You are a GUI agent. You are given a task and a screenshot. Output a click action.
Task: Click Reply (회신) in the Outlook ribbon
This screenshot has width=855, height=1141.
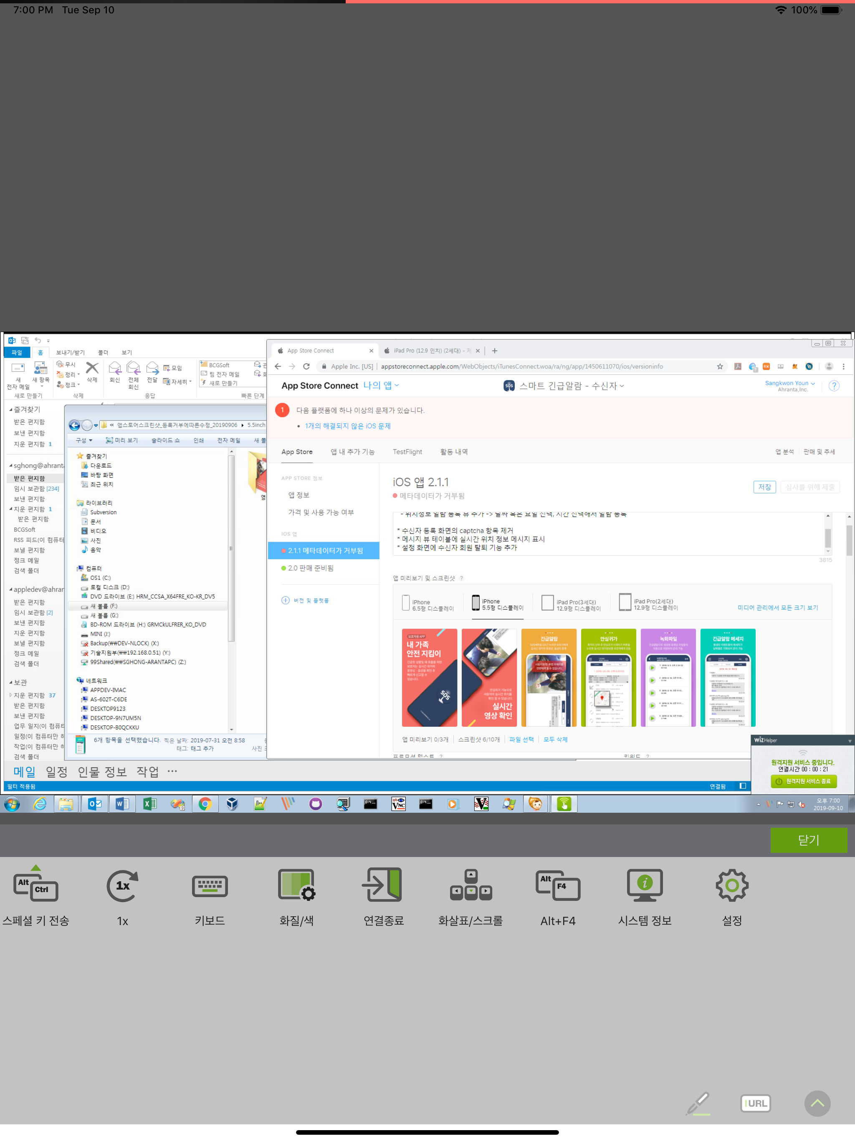114,372
